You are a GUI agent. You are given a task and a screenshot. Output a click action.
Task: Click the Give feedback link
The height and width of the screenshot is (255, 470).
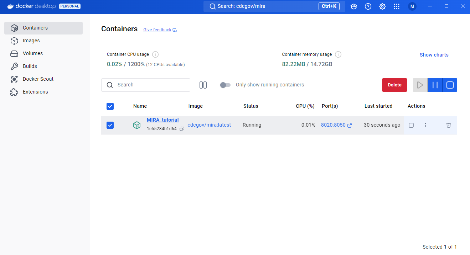[x=157, y=30]
